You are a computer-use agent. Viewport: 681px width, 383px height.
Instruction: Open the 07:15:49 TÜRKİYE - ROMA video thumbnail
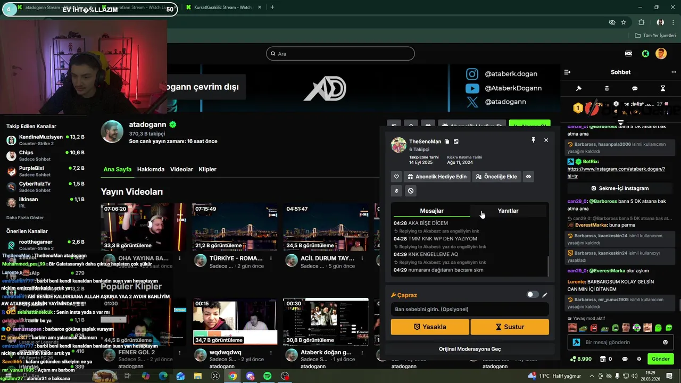235,227
